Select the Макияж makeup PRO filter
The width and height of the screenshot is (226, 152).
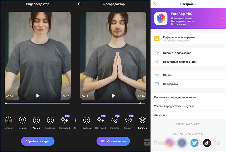click(115, 122)
